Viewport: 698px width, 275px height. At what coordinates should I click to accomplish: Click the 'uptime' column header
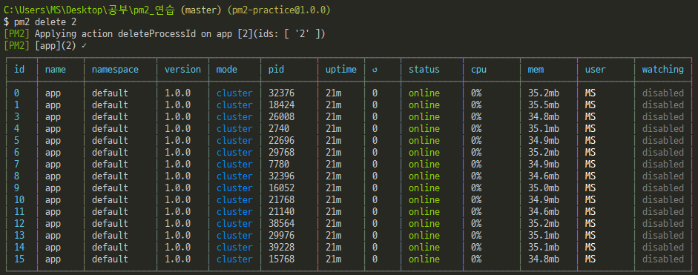click(x=341, y=70)
